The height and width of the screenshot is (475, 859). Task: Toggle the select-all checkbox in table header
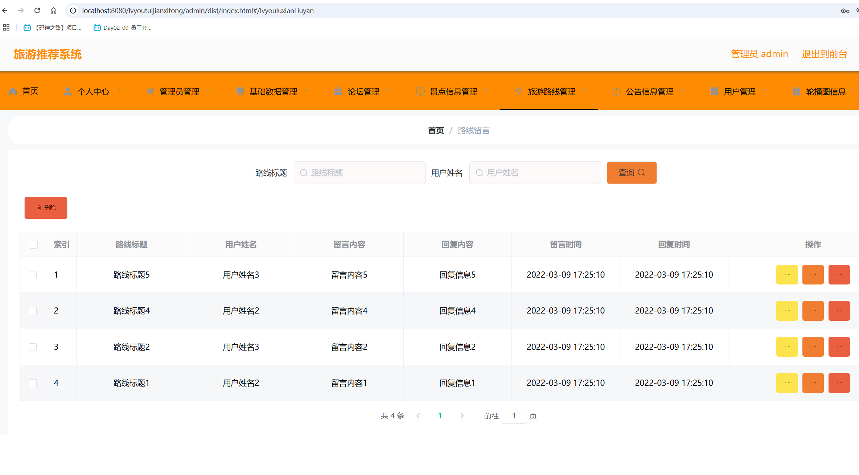tap(34, 245)
